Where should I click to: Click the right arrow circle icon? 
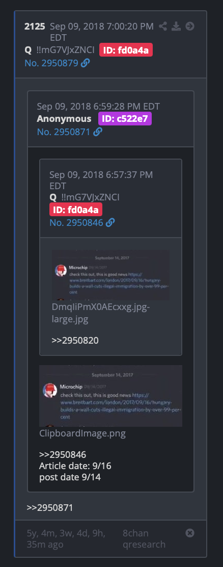[x=190, y=27]
